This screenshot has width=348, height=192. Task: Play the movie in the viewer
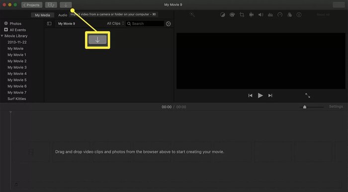261,96
